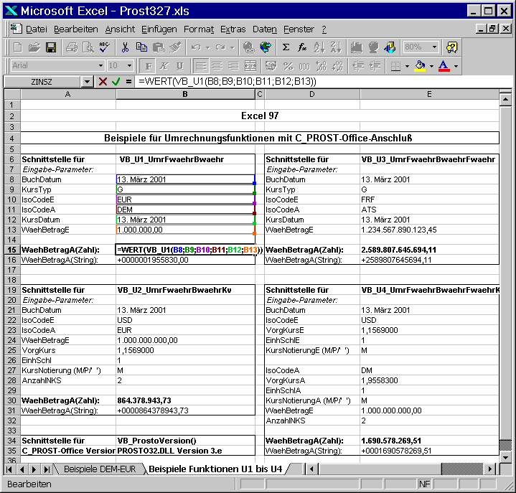Open the Office Assistant help icon
This screenshot has width=516, height=493.
[x=452, y=47]
